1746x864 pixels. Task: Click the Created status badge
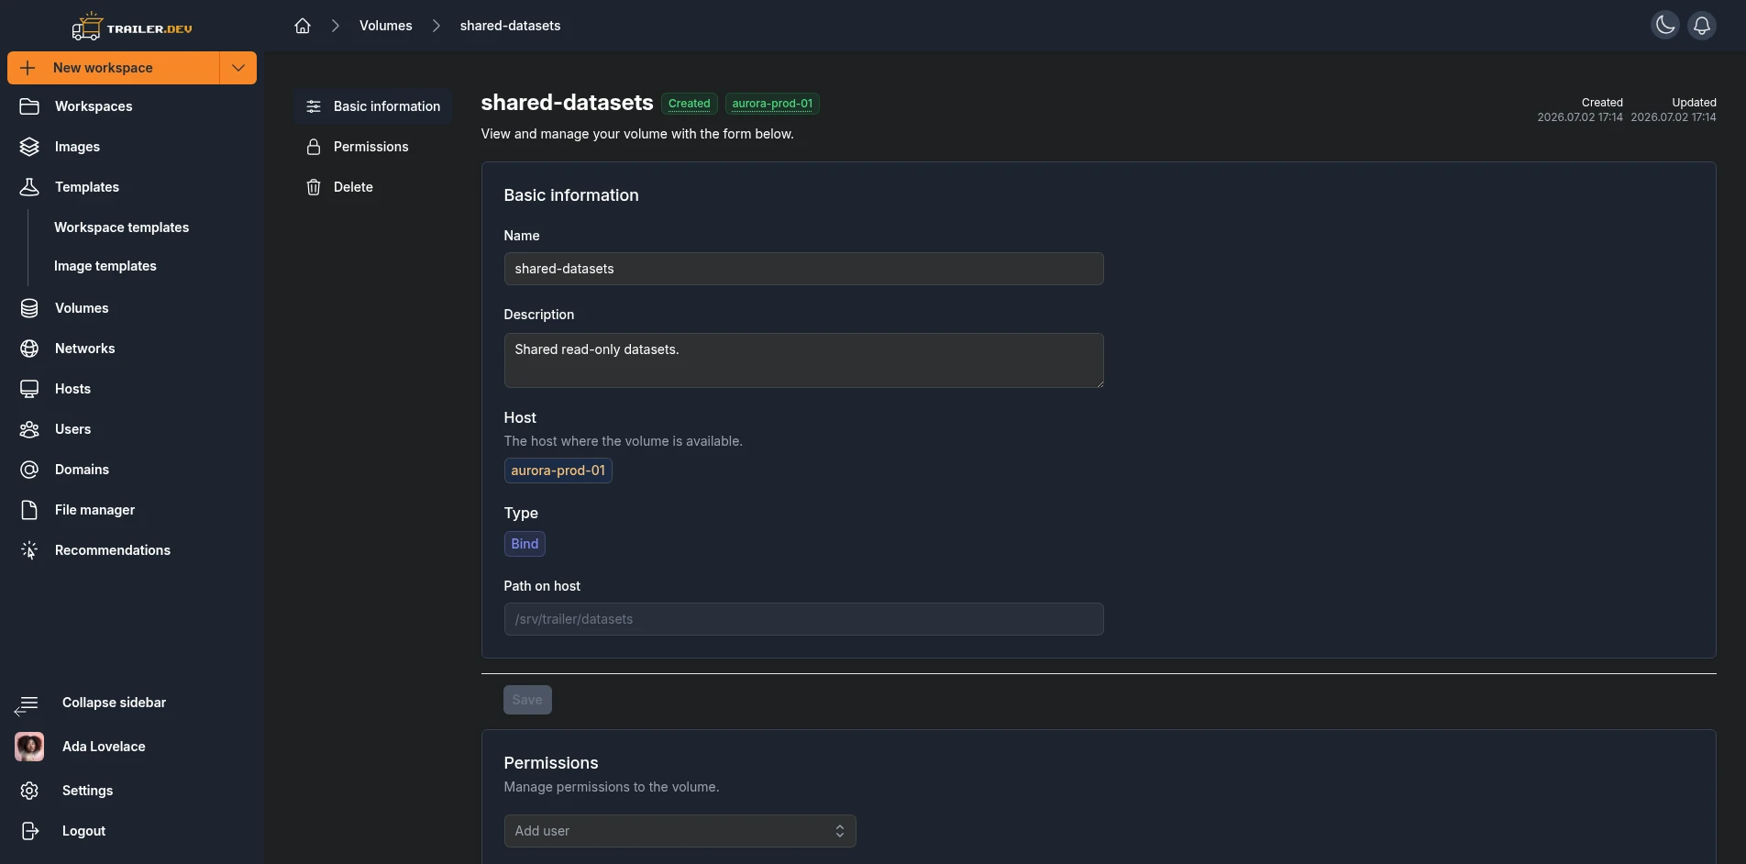click(x=689, y=104)
